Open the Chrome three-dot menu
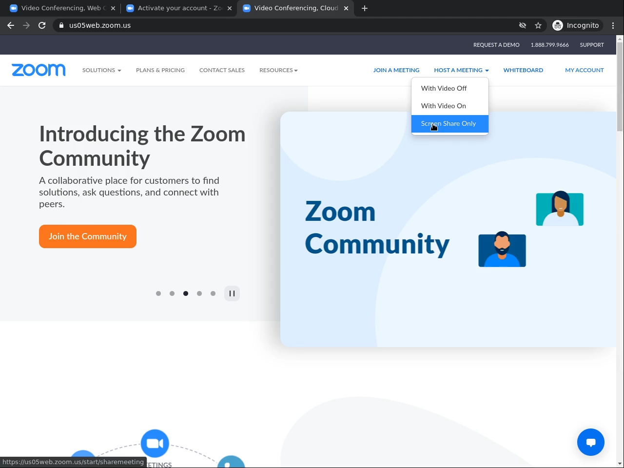This screenshot has width=624, height=468. coord(613,25)
